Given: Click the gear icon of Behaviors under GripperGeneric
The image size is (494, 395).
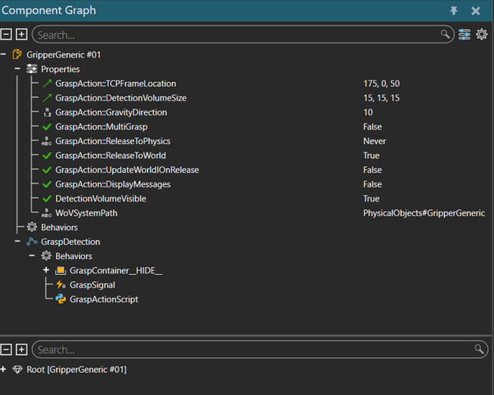Looking at the screenshot, I should [x=32, y=228].
